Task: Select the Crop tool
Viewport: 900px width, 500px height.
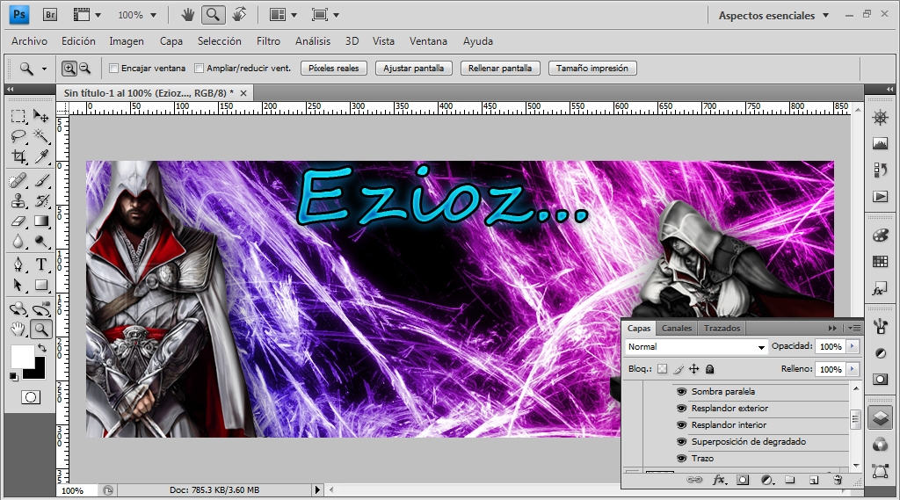Action: click(18, 156)
